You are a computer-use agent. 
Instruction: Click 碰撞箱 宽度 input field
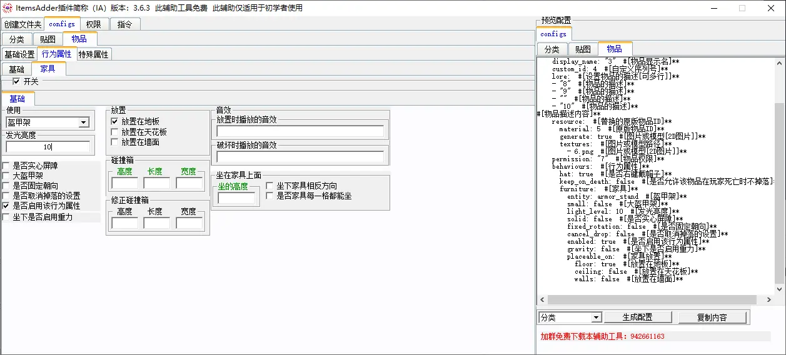tap(189, 183)
